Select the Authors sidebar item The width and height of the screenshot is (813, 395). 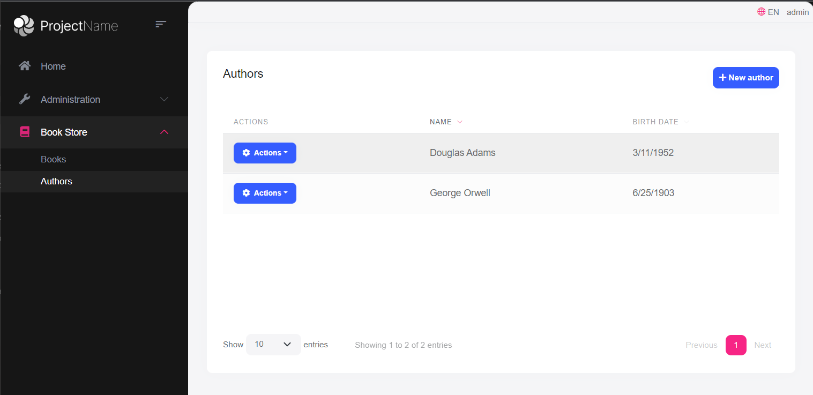pos(56,182)
